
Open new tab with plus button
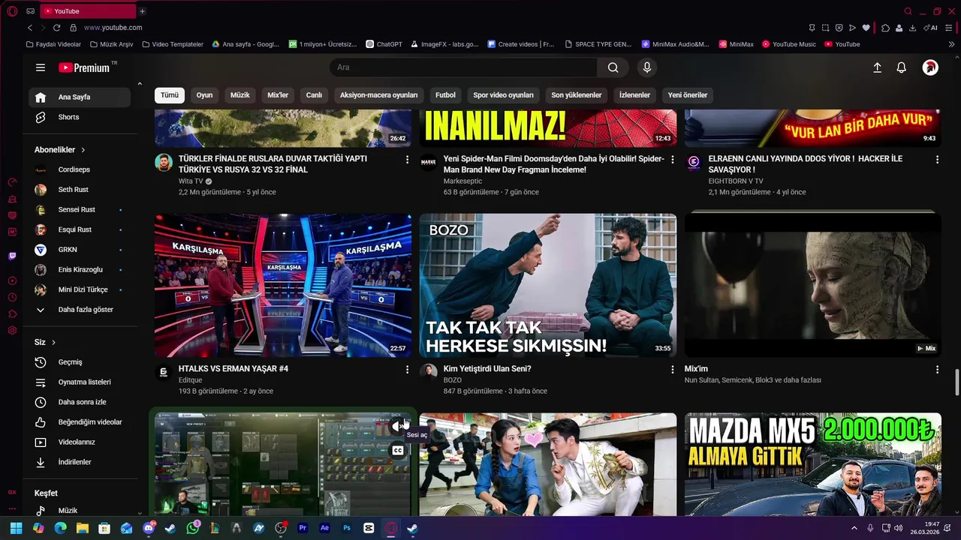[143, 11]
